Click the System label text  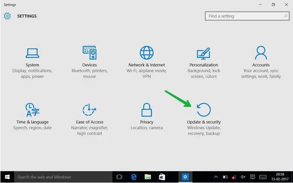click(32, 65)
